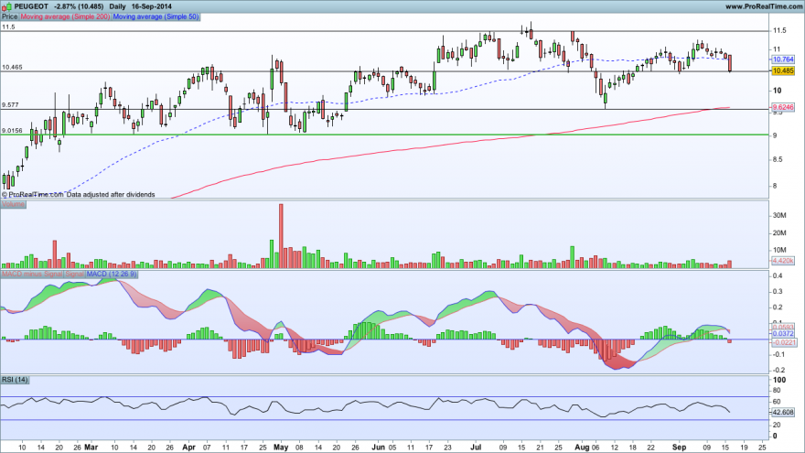
Task: Click the Aug label on time axis
Action: pyautogui.click(x=582, y=448)
